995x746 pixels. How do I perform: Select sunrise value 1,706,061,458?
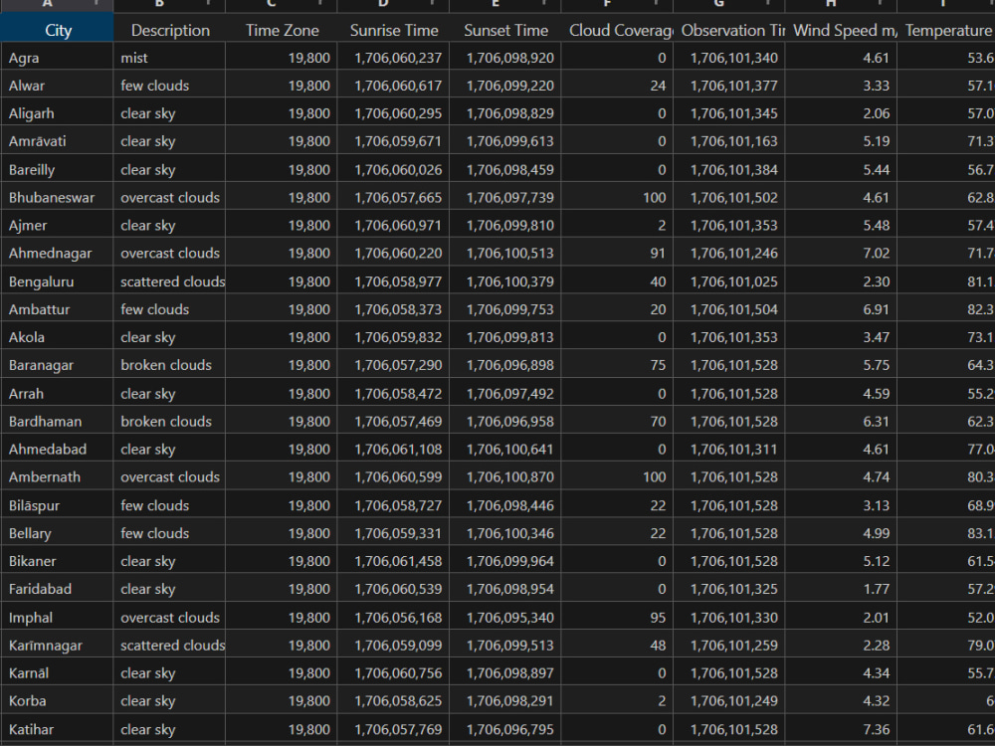(393, 561)
